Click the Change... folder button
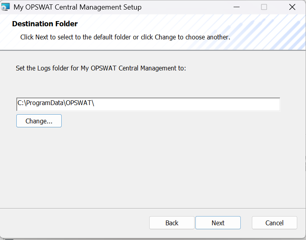 39,121
